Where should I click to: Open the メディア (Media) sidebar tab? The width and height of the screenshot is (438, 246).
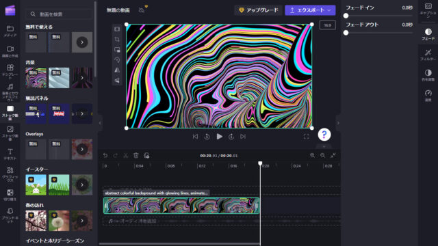10,31
